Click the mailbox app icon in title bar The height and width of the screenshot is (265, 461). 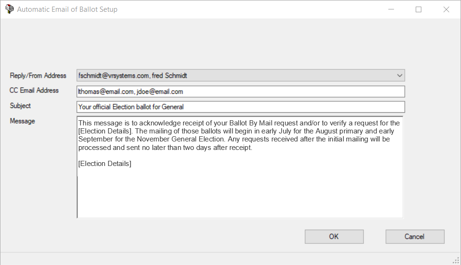pyautogui.click(x=9, y=9)
